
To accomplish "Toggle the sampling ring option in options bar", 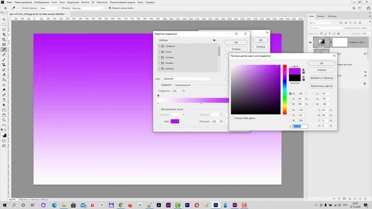I will [x=110, y=8].
